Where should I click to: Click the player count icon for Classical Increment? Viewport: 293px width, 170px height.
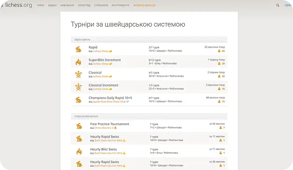(219, 89)
